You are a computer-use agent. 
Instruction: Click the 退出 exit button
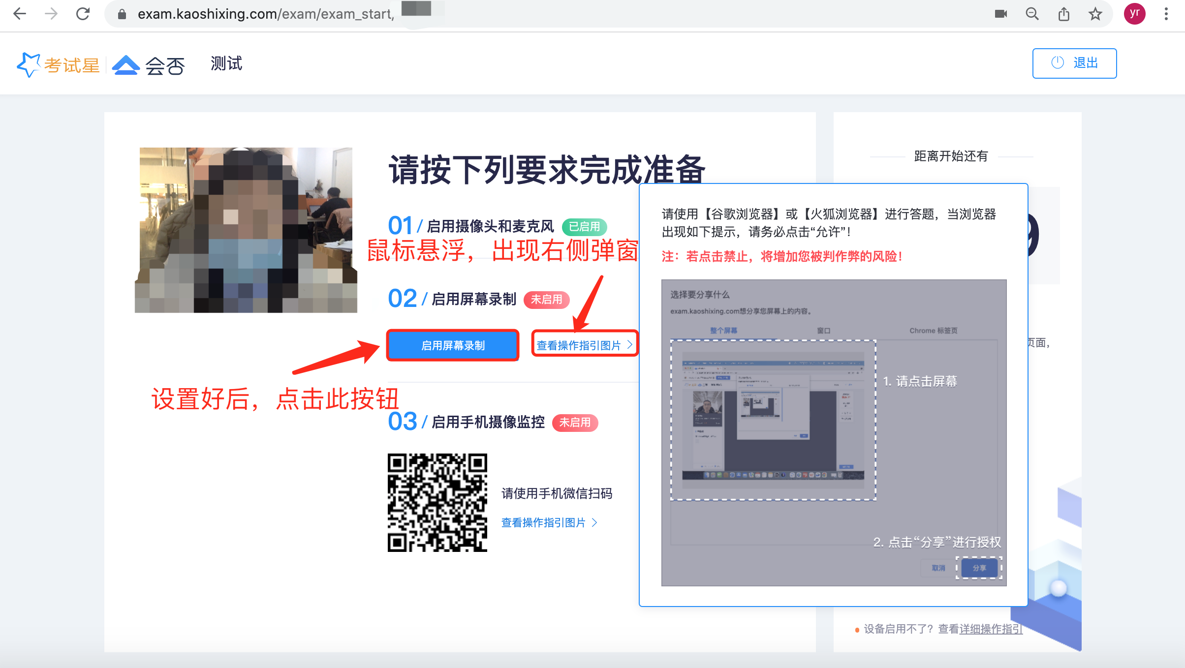(x=1074, y=63)
